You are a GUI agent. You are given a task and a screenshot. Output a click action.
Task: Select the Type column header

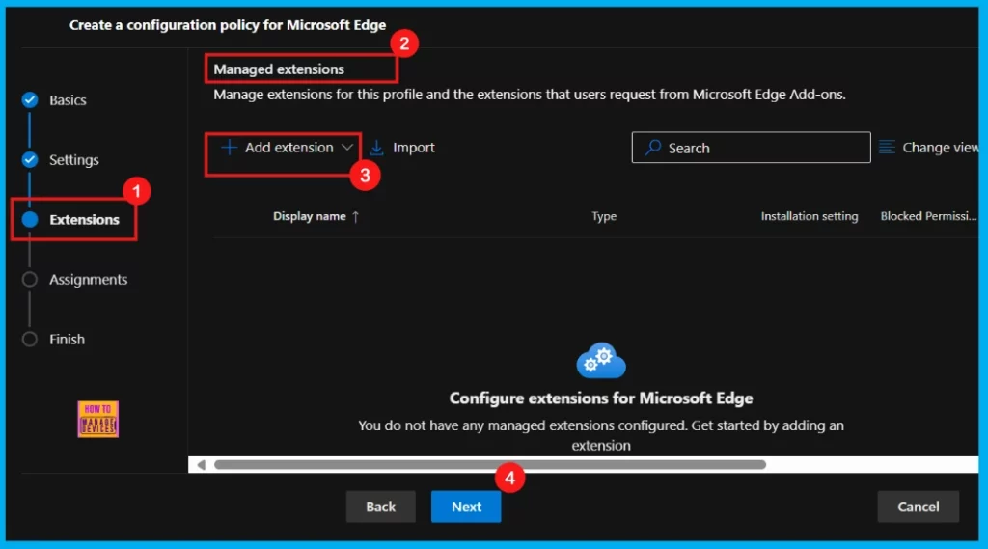(604, 216)
